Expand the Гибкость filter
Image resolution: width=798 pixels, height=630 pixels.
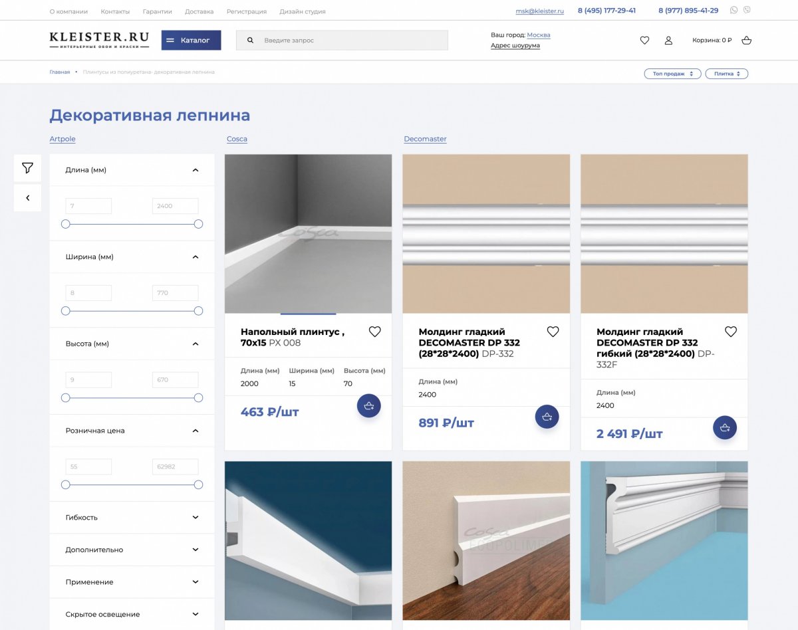coord(196,518)
